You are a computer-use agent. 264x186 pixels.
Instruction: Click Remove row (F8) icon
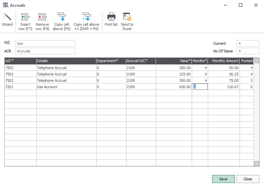(x=42, y=17)
